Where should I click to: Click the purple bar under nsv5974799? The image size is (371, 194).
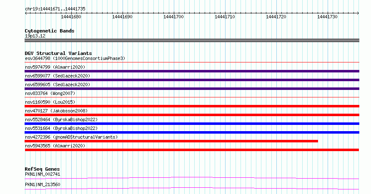point(192,71)
